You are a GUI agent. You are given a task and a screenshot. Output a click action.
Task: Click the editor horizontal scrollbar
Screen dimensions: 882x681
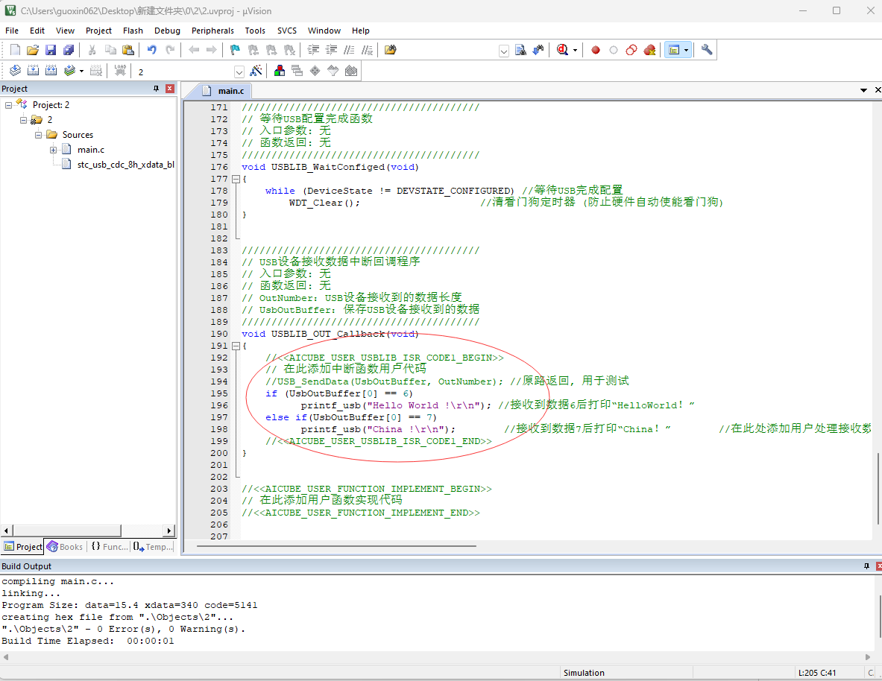pyautogui.click(x=336, y=545)
